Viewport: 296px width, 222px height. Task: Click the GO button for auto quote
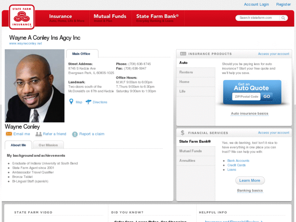pos(267,97)
